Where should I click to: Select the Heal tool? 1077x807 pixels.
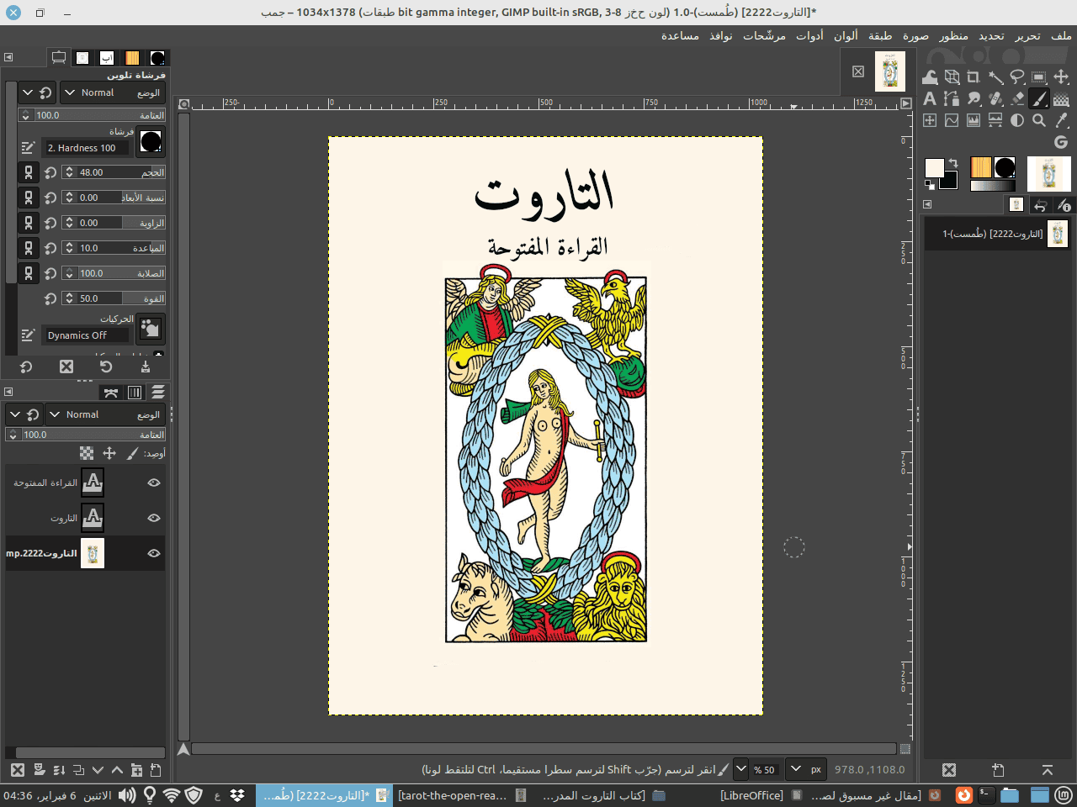pyautogui.click(x=995, y=98)
